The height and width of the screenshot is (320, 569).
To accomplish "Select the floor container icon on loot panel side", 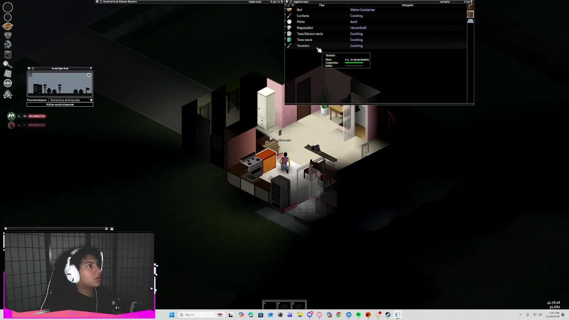I will pyautogui.click(x=470, y=21).
